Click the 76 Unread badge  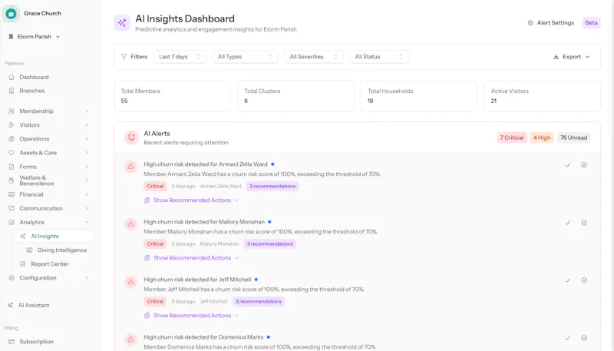coord(573,137)
